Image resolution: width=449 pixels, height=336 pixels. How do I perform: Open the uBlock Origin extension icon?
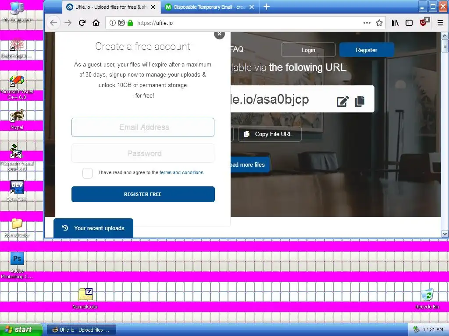[424, 22]
